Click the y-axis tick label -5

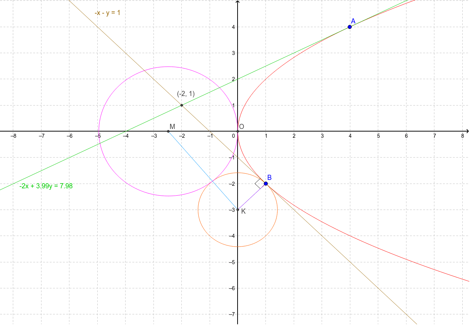click(x=231, y=262)
